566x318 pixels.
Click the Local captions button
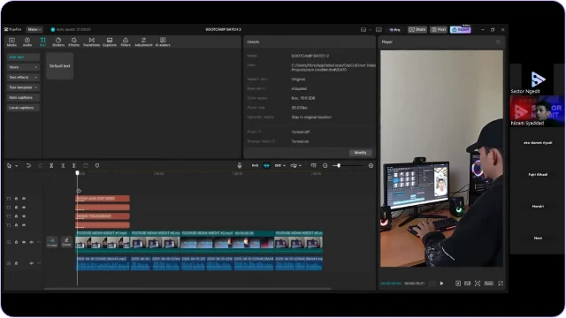(23, 108)
